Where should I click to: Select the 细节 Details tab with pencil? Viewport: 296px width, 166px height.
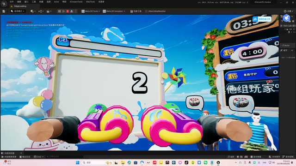(x=284, y=50)
